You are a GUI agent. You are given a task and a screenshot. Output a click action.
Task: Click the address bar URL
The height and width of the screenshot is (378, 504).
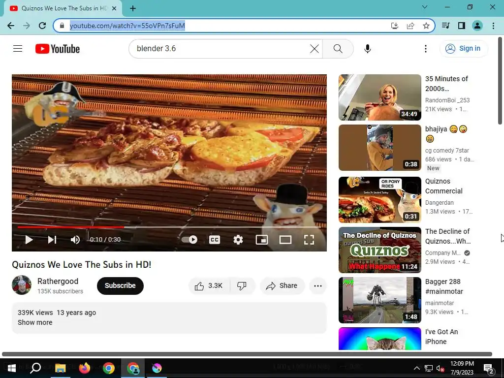tap(127, 26)
